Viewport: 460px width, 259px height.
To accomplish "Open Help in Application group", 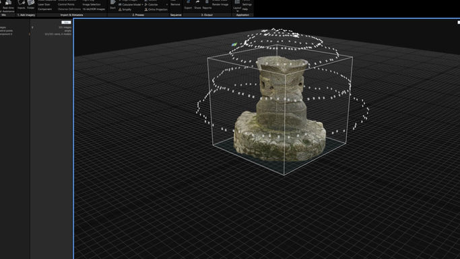I will (245, 9).
